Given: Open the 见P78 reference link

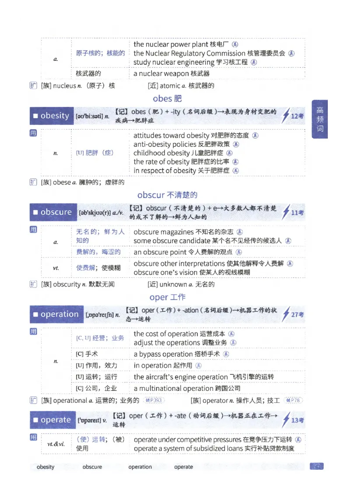Looking at the screenshot, I should point(293,400).
